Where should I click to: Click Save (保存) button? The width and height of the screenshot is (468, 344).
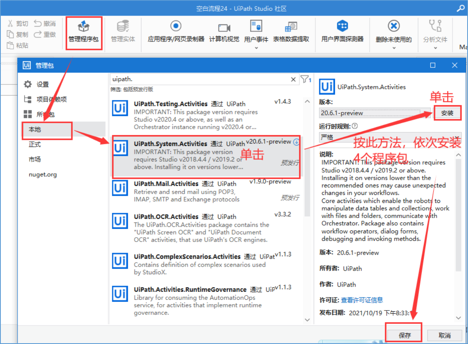coord(404,335)
